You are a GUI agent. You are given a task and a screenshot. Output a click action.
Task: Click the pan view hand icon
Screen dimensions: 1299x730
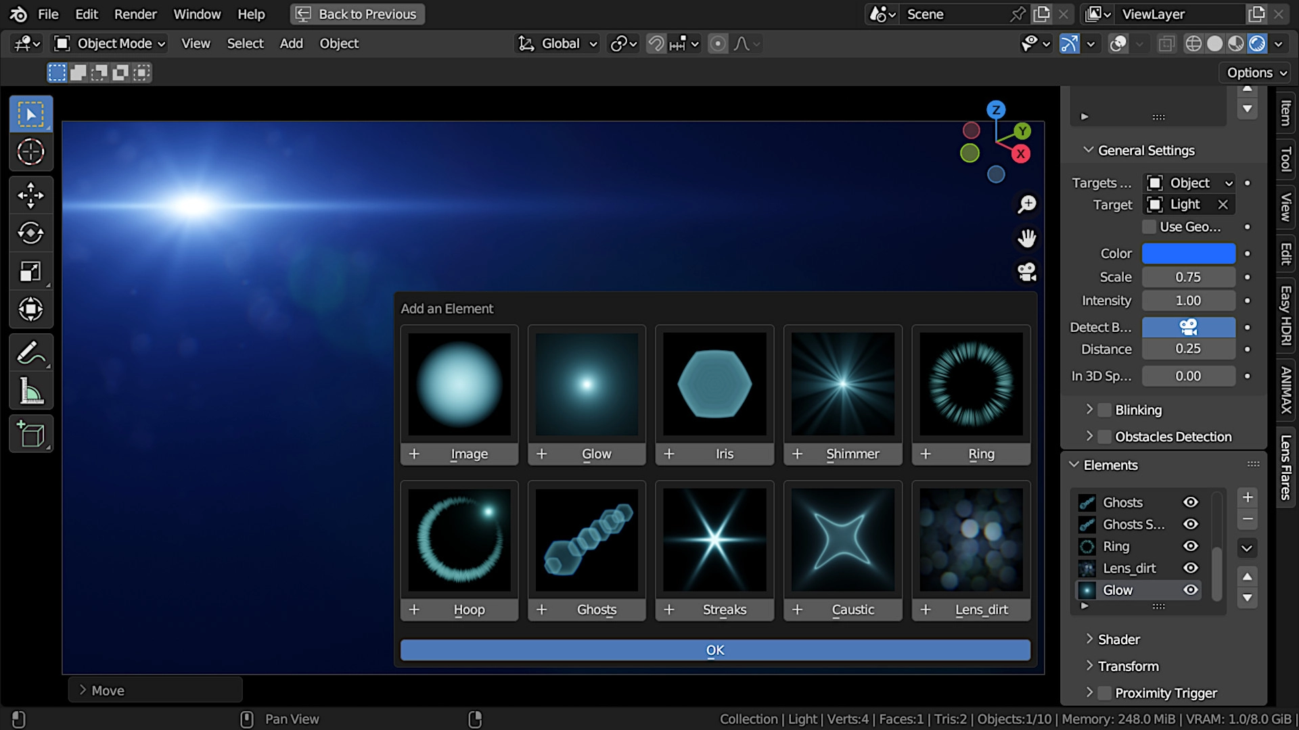pos(1027,238)
